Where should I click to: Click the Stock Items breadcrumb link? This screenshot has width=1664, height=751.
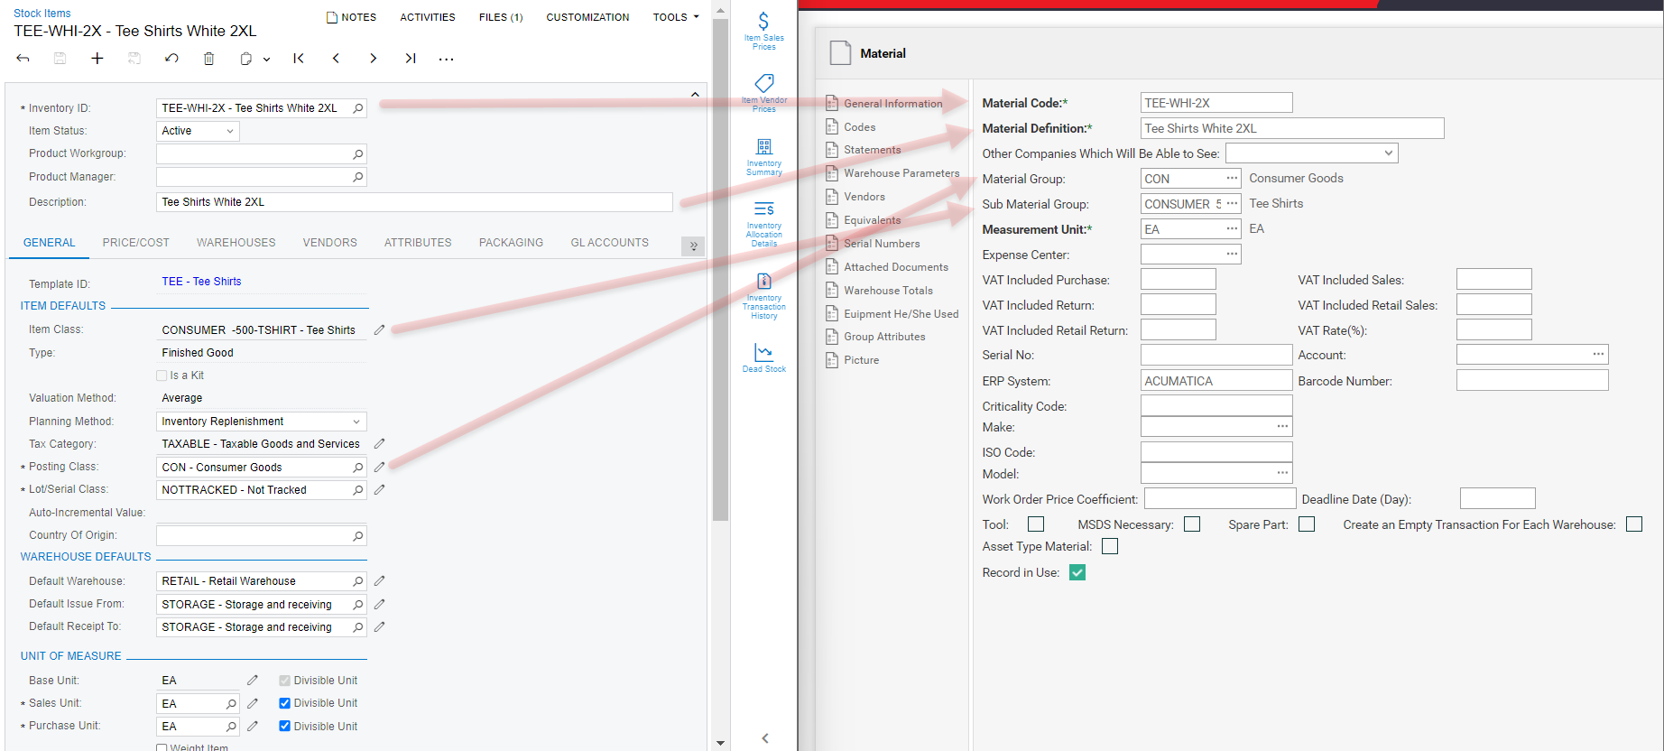point(42,14)
